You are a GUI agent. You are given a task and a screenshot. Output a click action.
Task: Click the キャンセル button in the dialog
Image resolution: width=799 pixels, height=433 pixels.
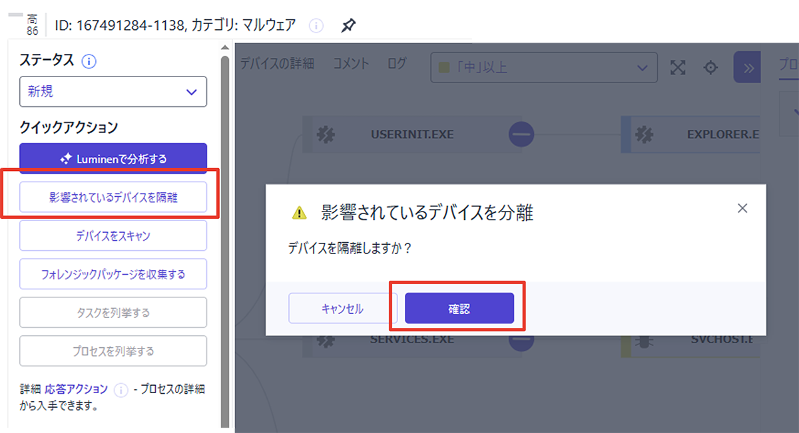point(342,309)
